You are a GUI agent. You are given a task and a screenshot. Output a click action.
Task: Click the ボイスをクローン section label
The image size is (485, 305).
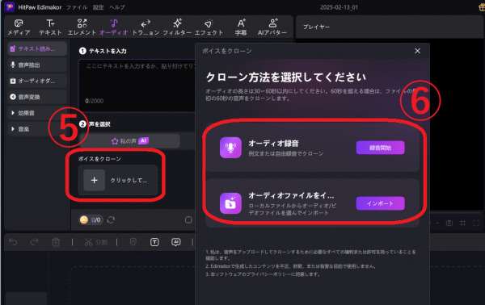(x=99, y=159)
